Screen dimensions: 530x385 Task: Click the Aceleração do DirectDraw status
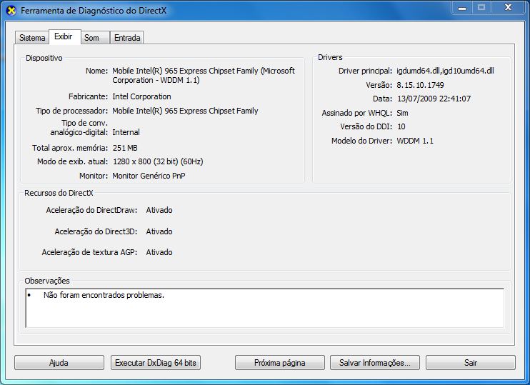[x=159, y=211]
